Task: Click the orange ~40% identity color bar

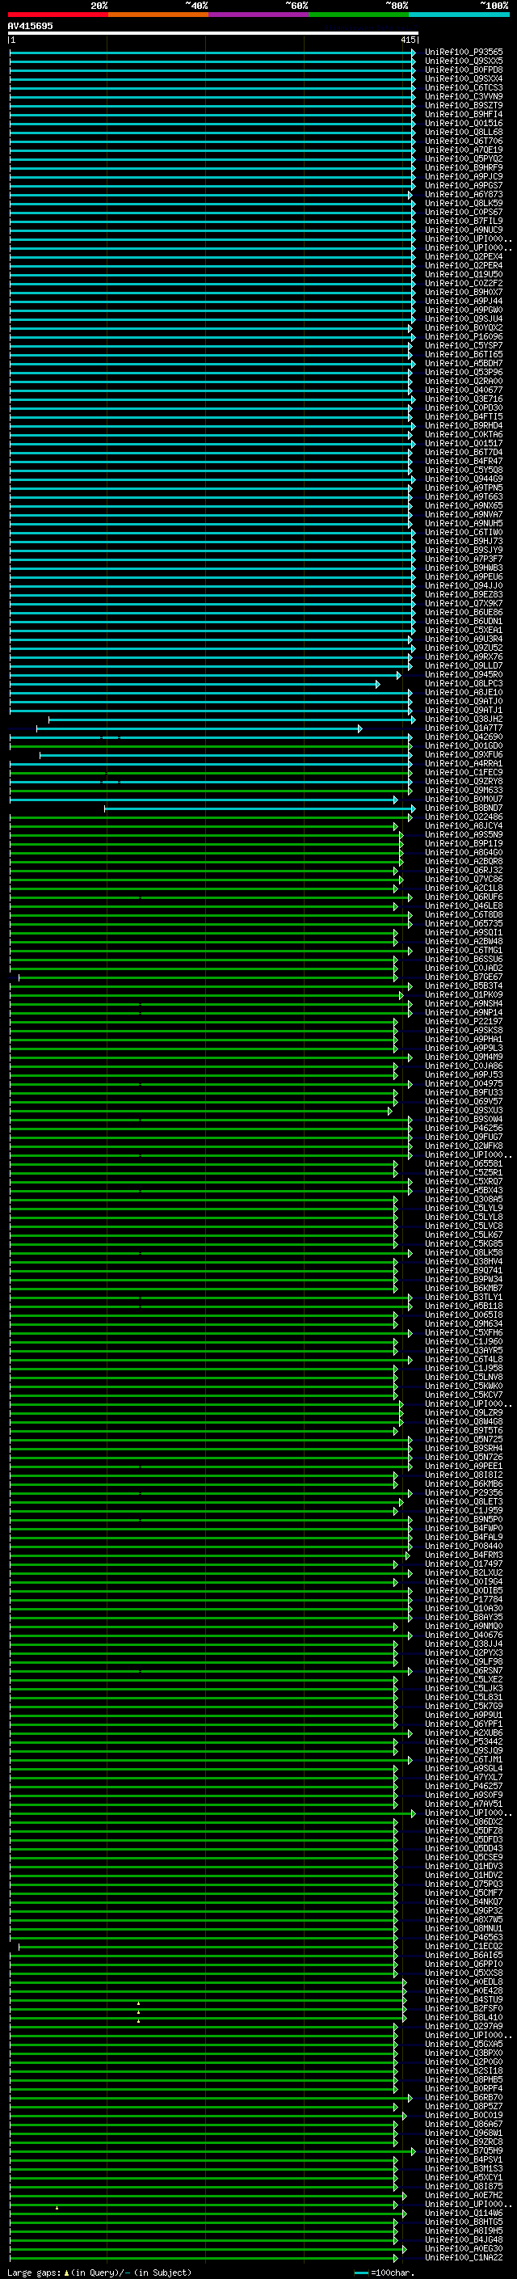Action: tap(158, 15)
